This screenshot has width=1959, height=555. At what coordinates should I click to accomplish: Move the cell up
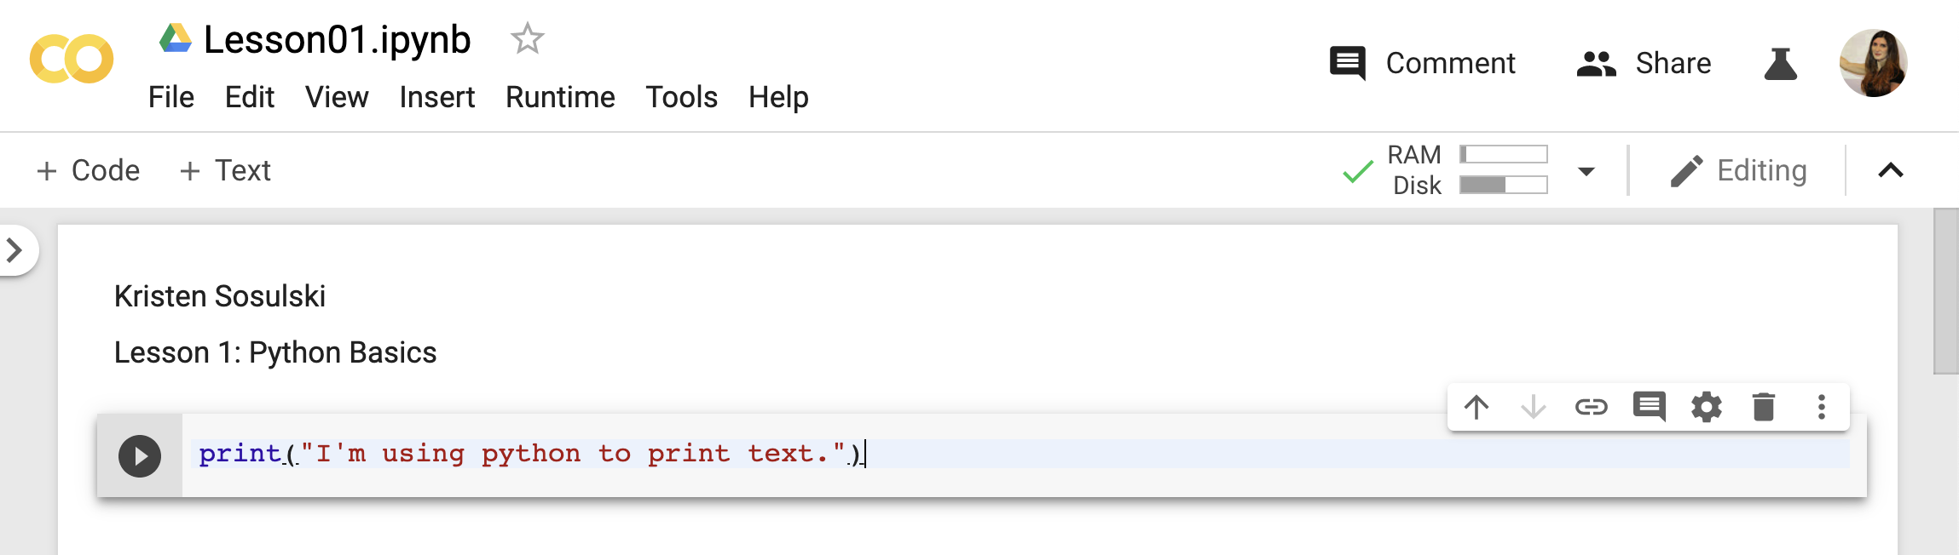coord(1476,407)
